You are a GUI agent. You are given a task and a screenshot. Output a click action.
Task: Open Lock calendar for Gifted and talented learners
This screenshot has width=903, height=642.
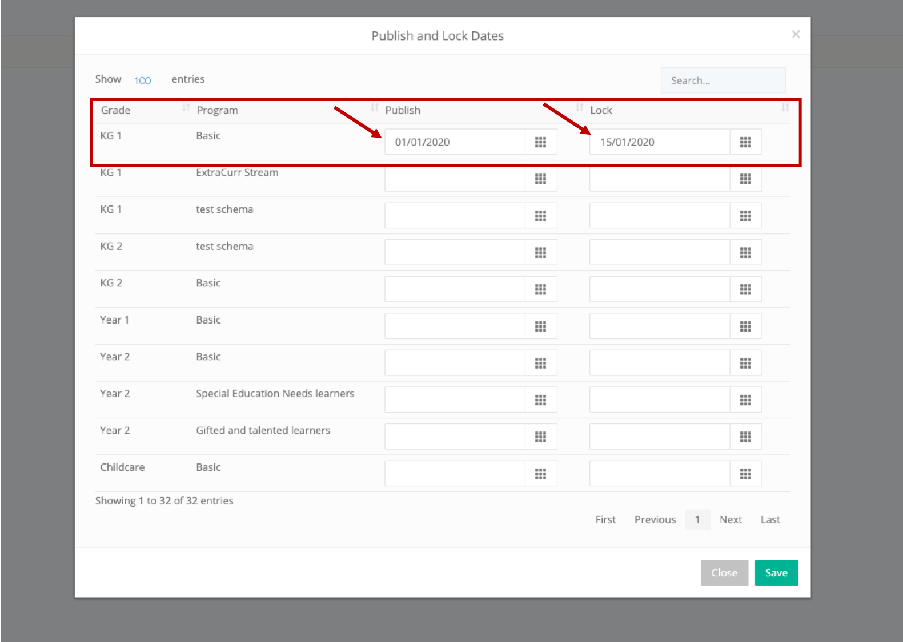click(x=745, y=437)
